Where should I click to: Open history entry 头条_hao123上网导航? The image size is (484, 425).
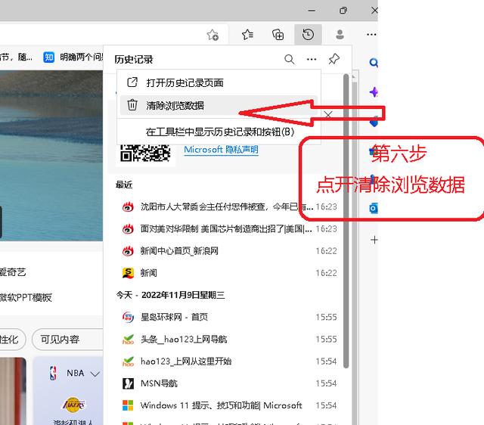click(x=228, y=340)
